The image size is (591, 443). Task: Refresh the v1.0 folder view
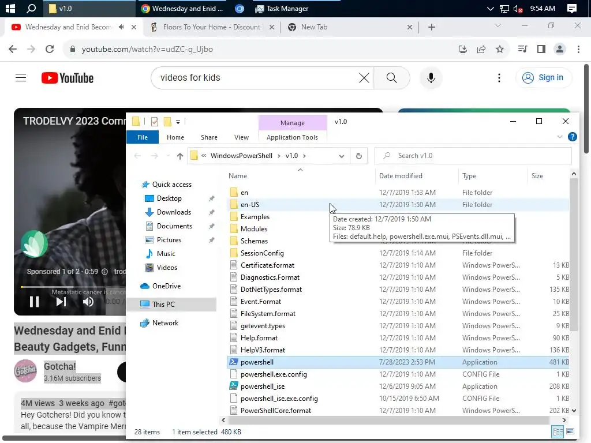(359, 156)
